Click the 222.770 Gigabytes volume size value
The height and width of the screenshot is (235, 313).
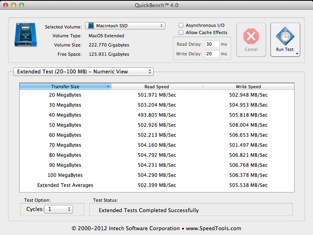[x=109, y=45]
